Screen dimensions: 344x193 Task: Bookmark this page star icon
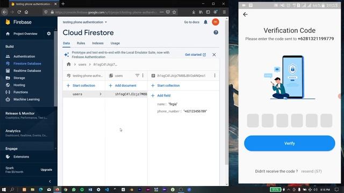click(174, 12)
